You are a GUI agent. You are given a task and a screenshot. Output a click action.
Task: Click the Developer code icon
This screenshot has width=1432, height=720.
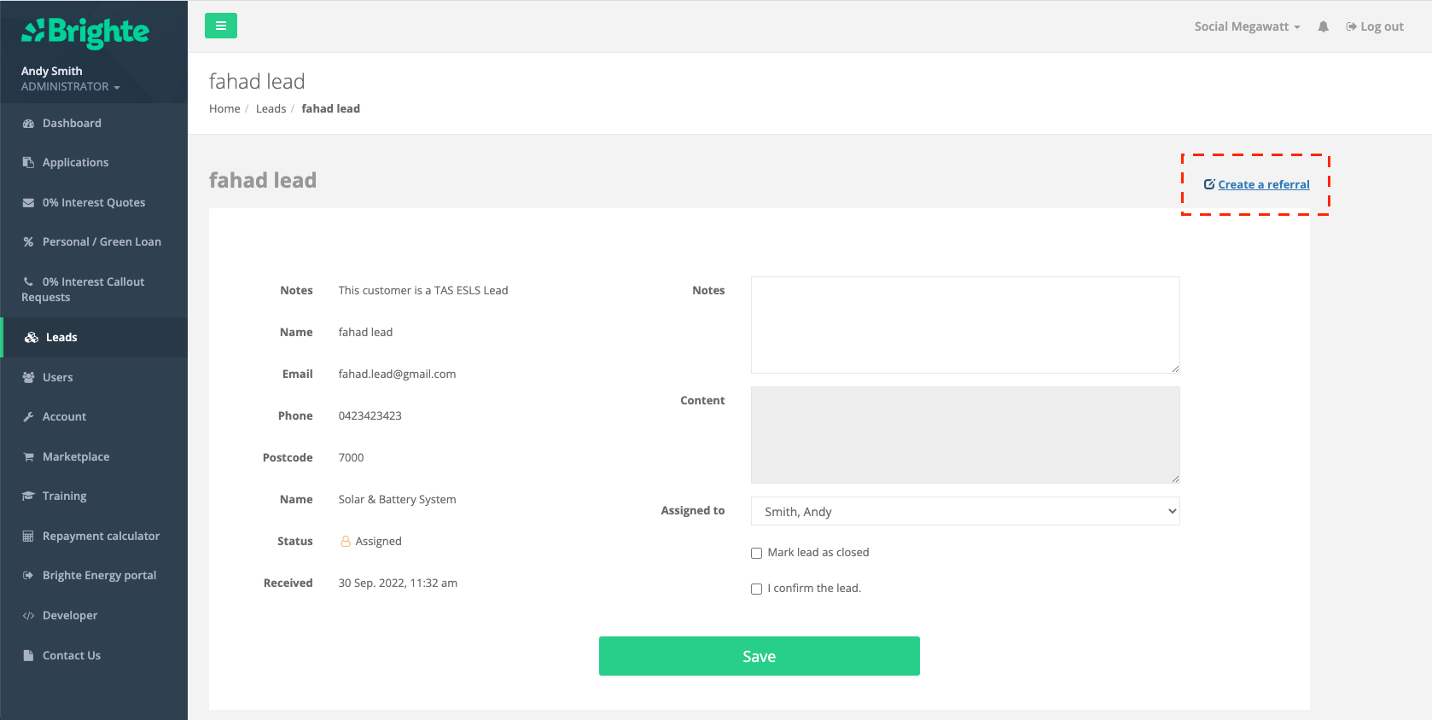coord(28,616)
